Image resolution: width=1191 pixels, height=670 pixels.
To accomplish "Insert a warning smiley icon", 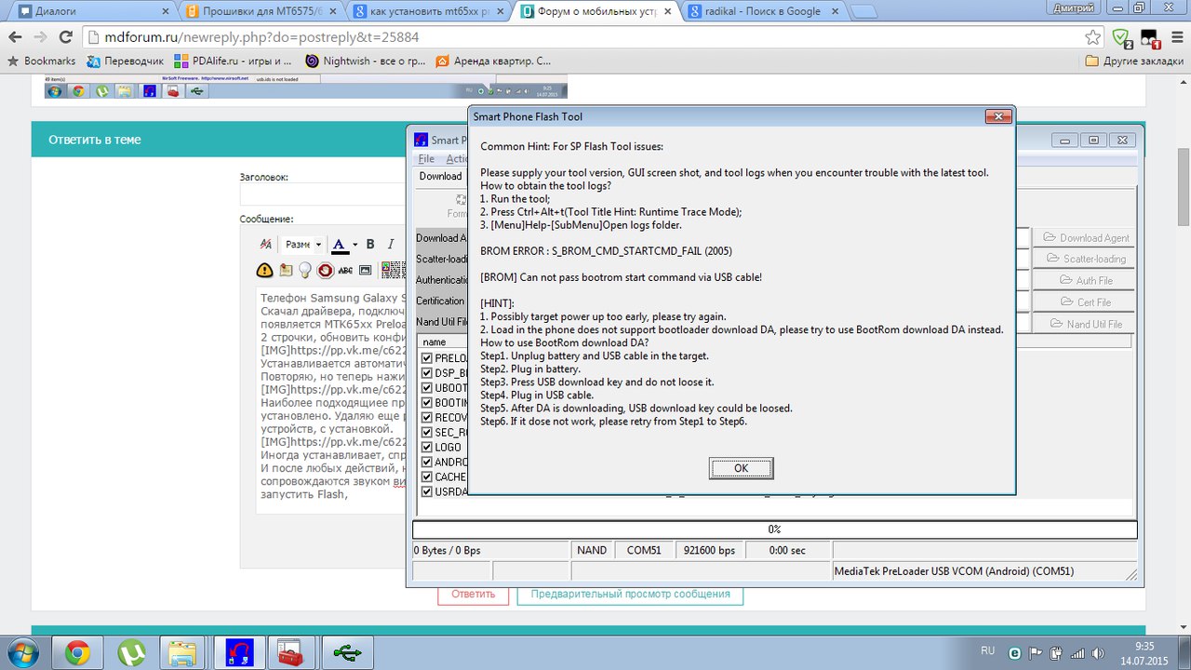I will [x=265, y=270].
